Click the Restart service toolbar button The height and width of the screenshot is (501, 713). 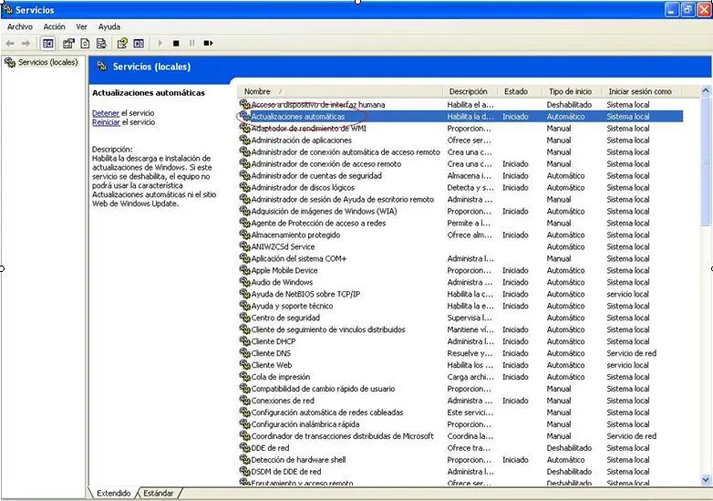coord(208,43)
